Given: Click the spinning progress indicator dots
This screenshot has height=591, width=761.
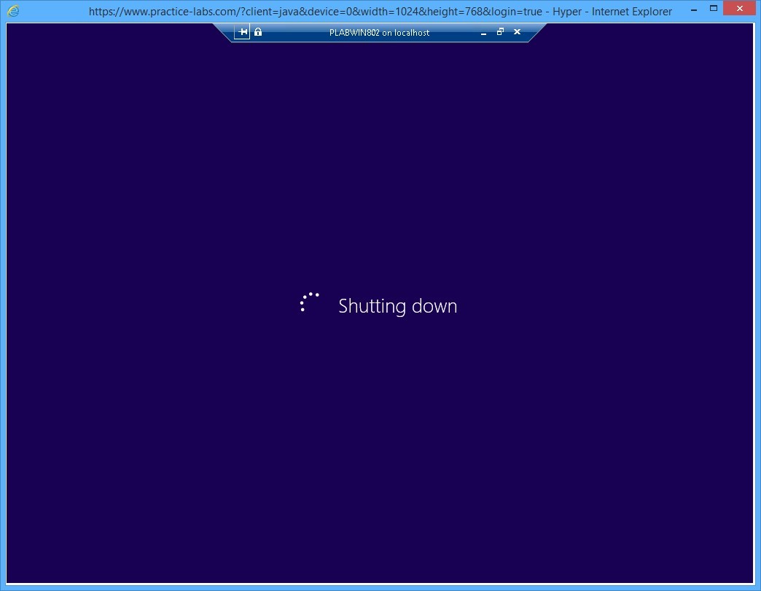Looking at the screenshot, I should click(x=308, y=301).
